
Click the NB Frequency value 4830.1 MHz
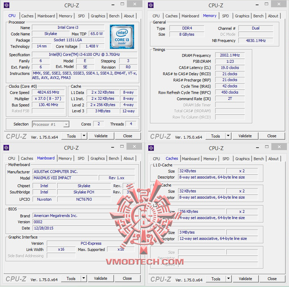256,41
